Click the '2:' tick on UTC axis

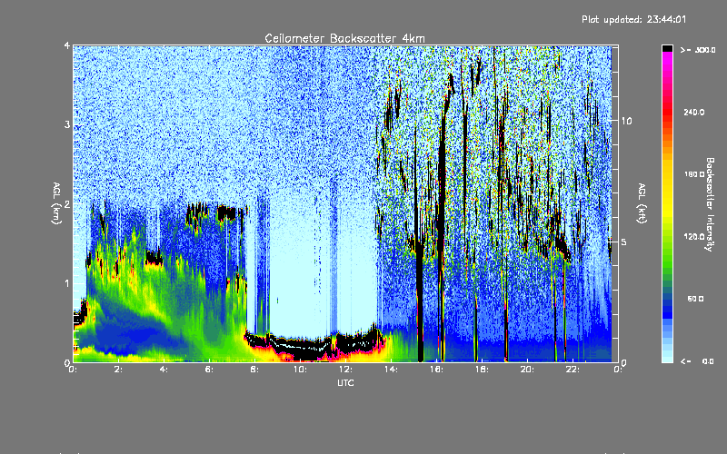coord(119,370)
